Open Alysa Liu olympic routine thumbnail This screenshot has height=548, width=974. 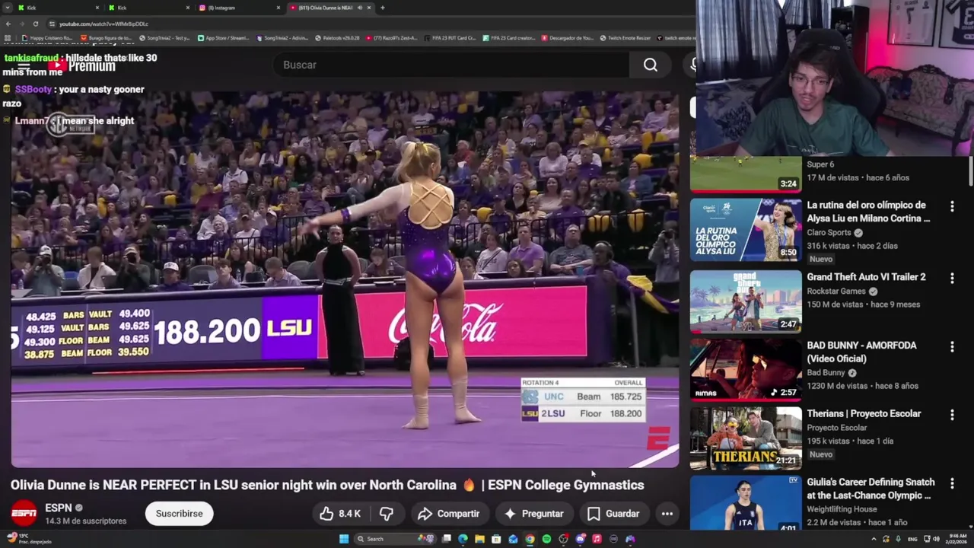(746, 231)
